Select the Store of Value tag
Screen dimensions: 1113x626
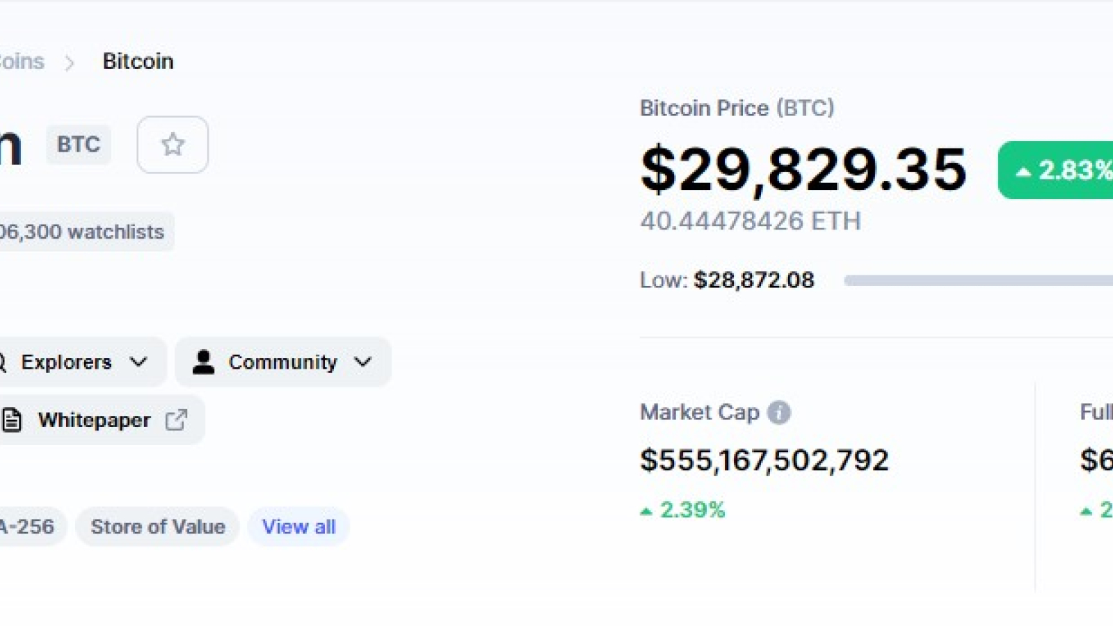point(158,527)
